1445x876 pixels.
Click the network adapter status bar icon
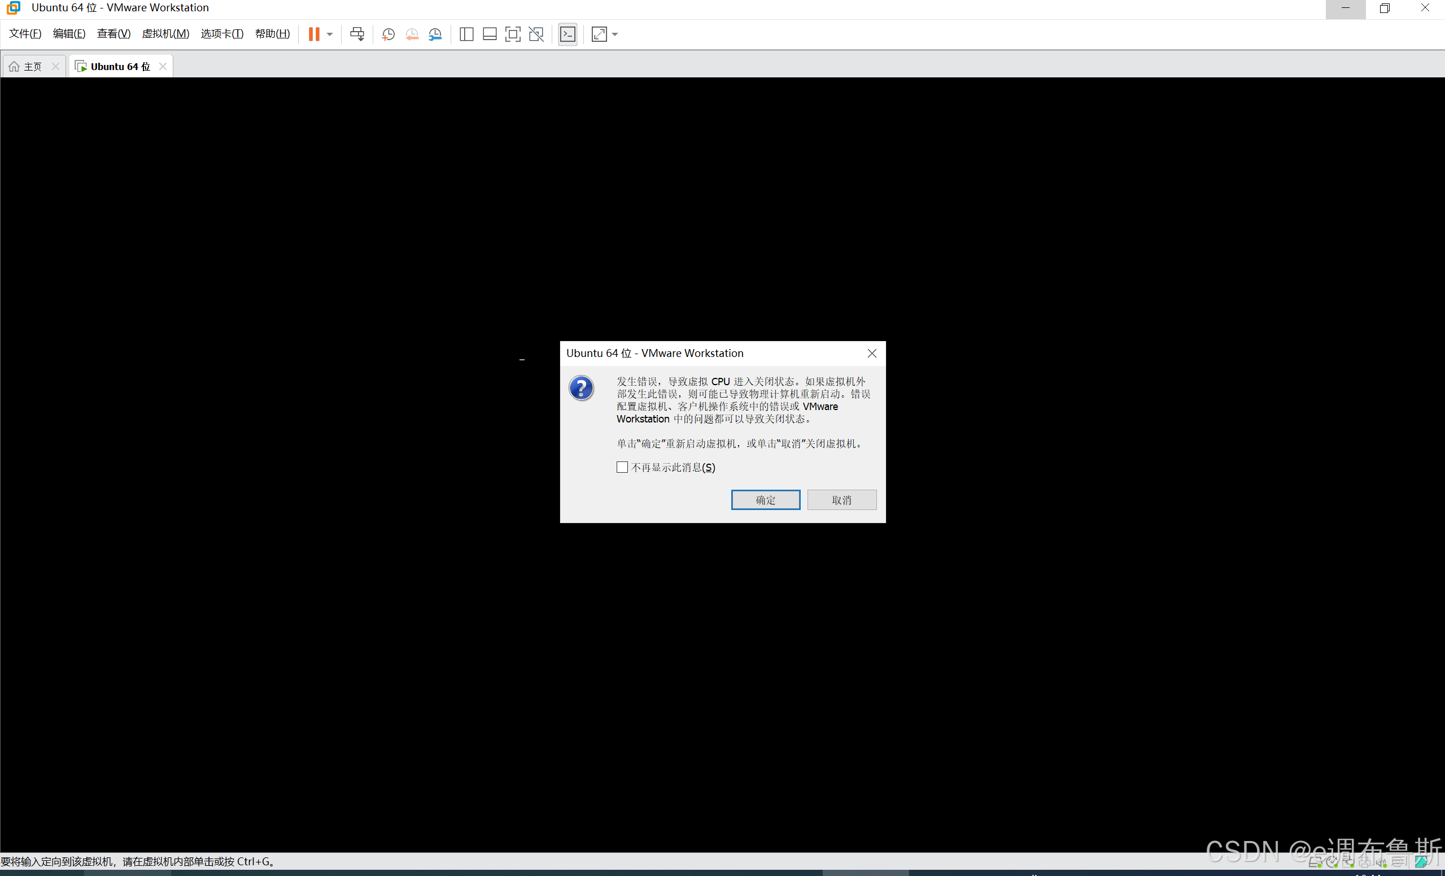(x=1348, y=862)
